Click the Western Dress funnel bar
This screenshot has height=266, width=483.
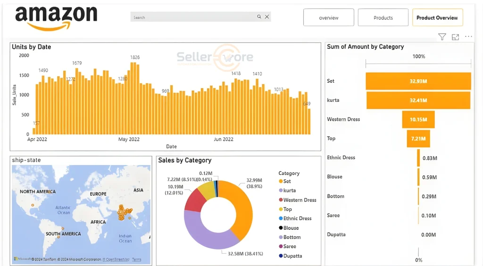418,119
